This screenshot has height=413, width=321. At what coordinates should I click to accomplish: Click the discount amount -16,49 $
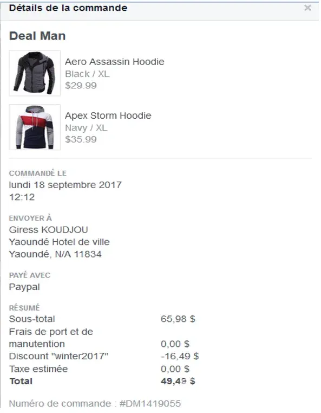180,356
